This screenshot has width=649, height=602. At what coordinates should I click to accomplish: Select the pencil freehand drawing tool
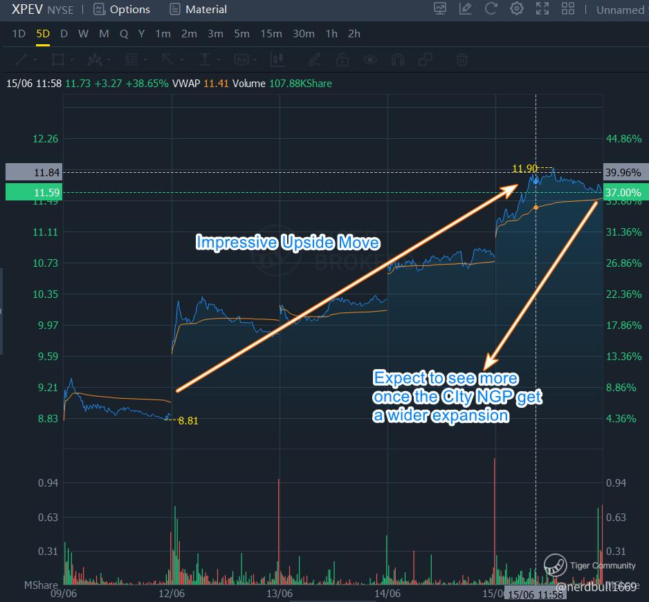pos(315,59)
